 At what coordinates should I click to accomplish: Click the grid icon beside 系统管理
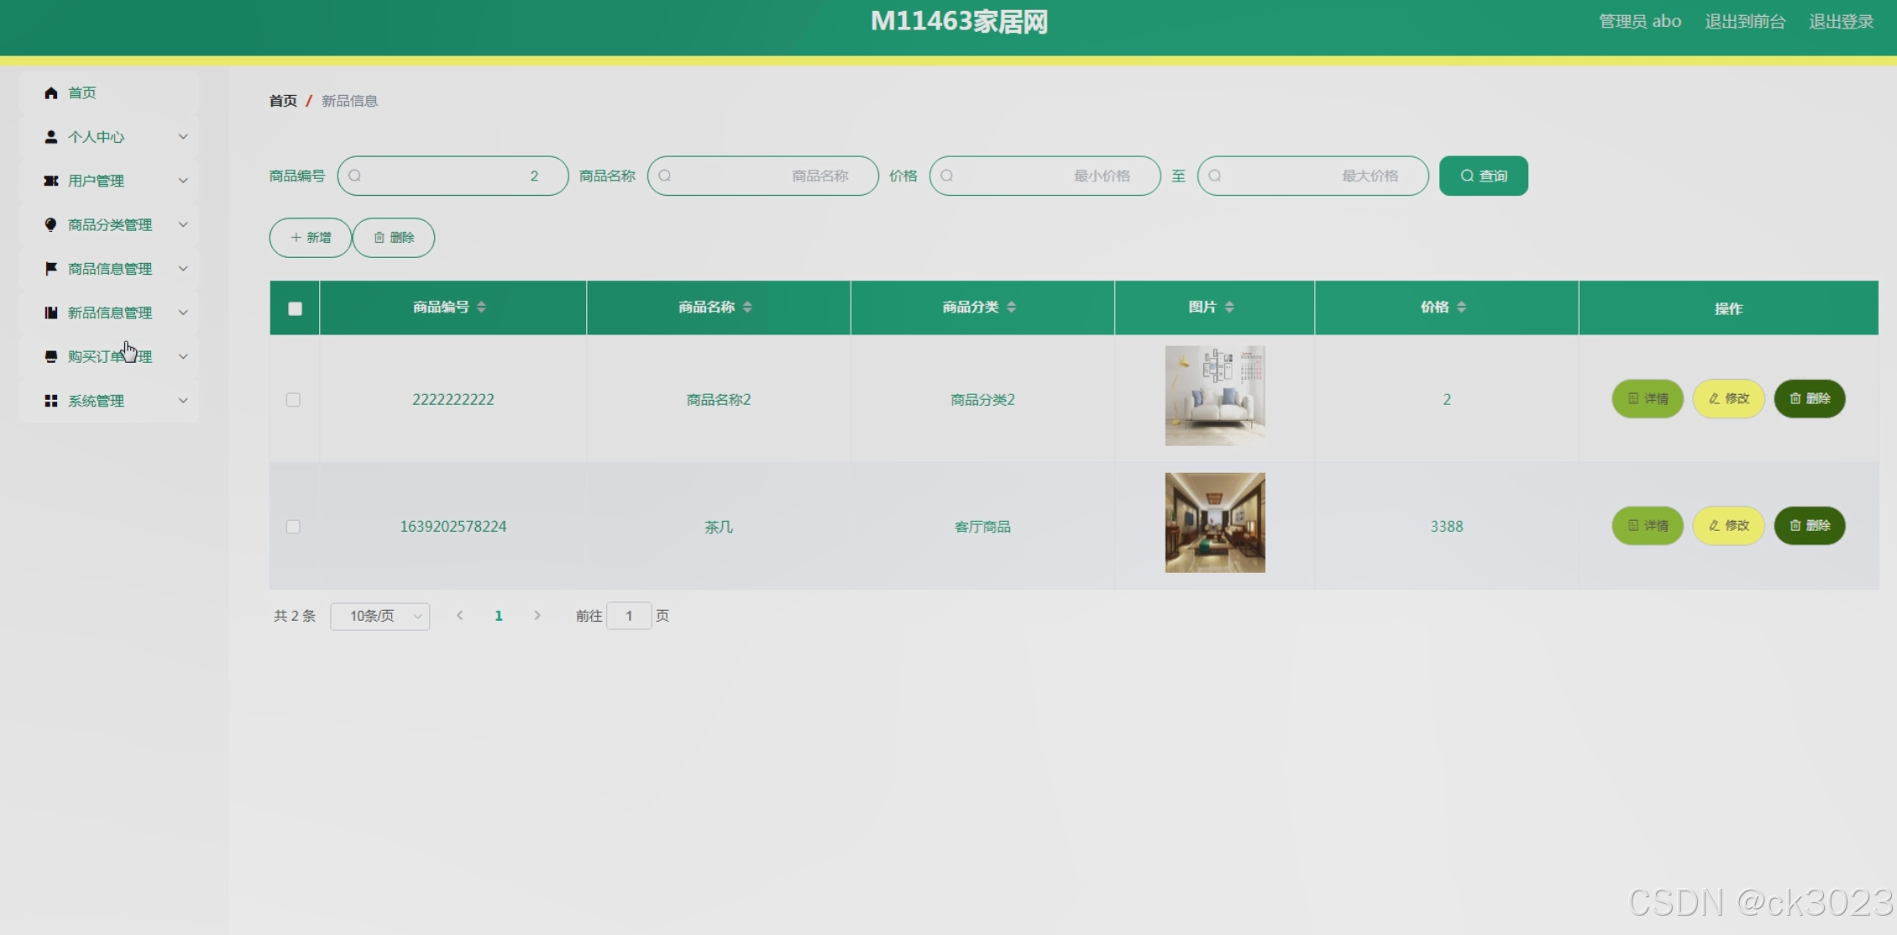click(51, 401)
